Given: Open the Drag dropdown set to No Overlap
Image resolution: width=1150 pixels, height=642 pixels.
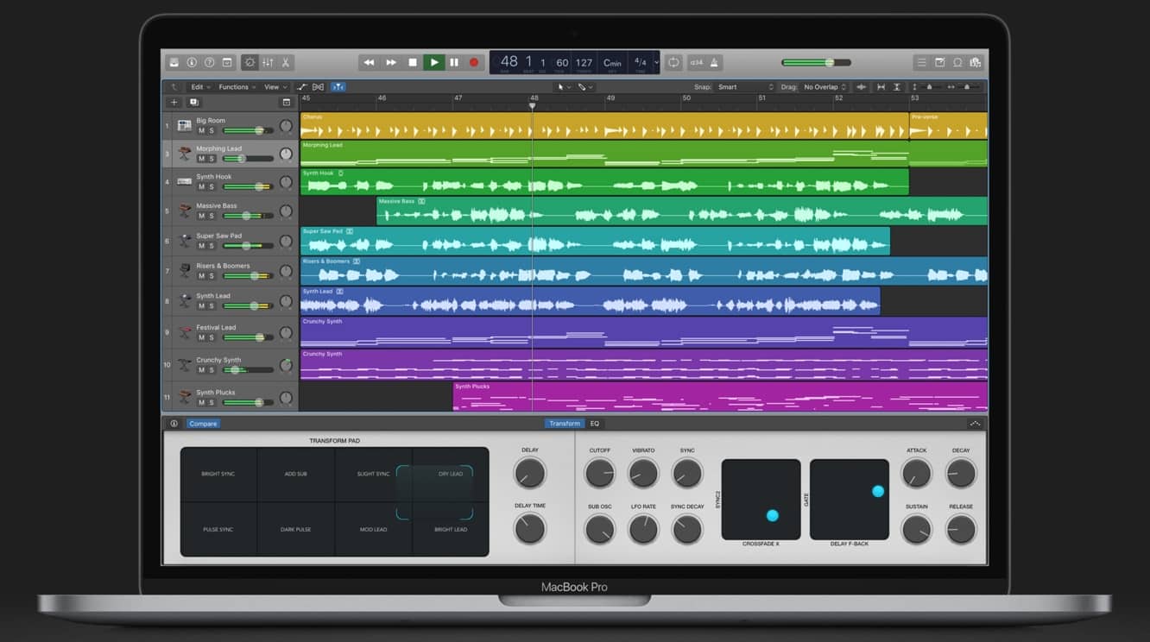Looking at the screenshot, I should tap(826, 87).
